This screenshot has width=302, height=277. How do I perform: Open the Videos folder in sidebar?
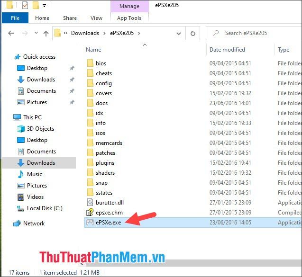click(35, 197)
